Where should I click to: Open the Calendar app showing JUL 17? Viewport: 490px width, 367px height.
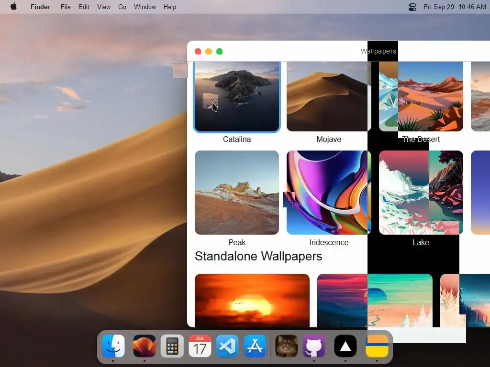tap(200, 346)
